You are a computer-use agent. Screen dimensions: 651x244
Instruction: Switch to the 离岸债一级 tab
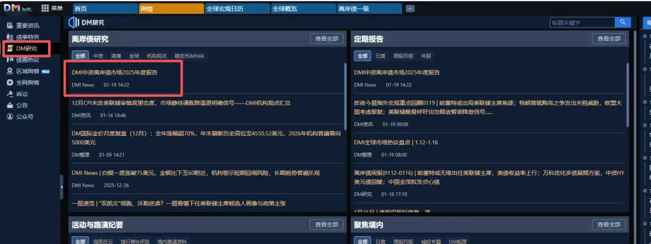tap(369, 8)
